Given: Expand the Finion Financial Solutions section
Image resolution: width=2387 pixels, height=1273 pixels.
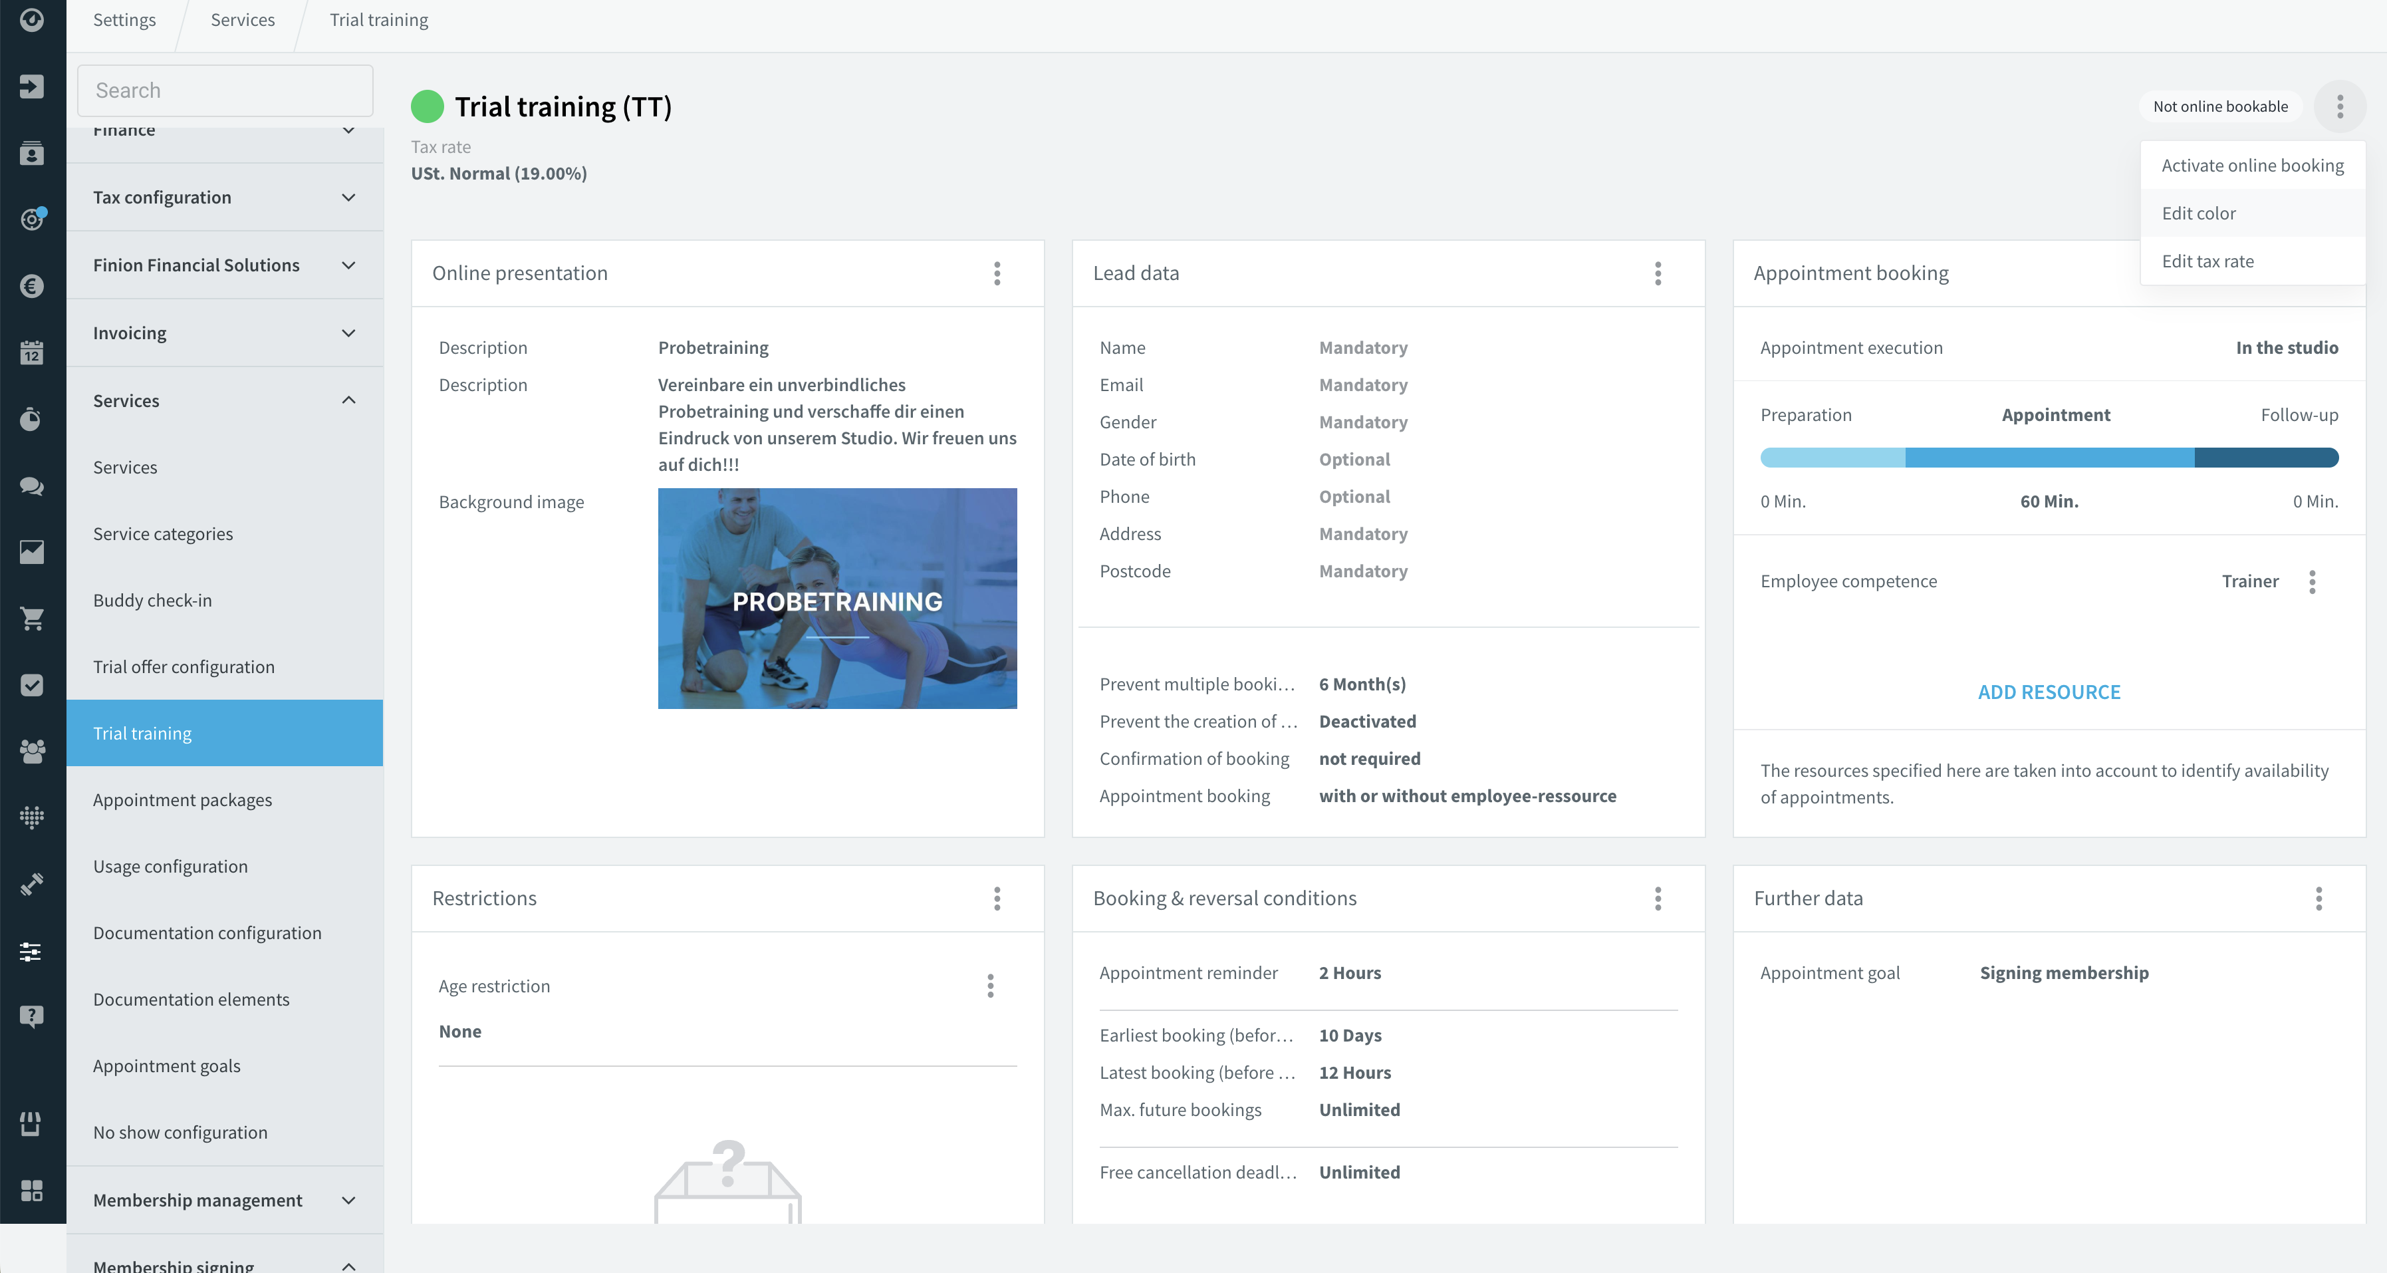Looking at the screenshot, I should tap(225, 265).
